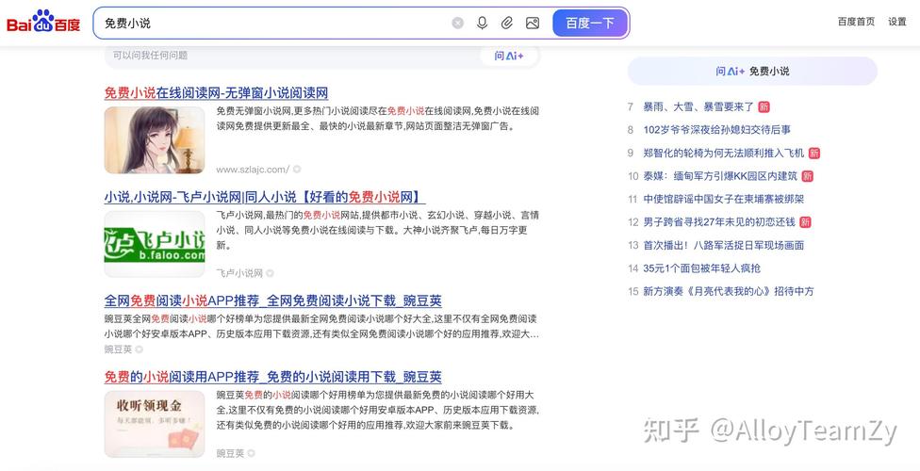The height and width of the screenshot is (471, 920).
Task: Clear the search box text
Action: 458,23
